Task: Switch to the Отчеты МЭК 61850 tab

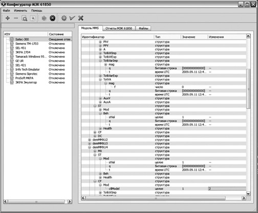Action: (x=119, y=28)
